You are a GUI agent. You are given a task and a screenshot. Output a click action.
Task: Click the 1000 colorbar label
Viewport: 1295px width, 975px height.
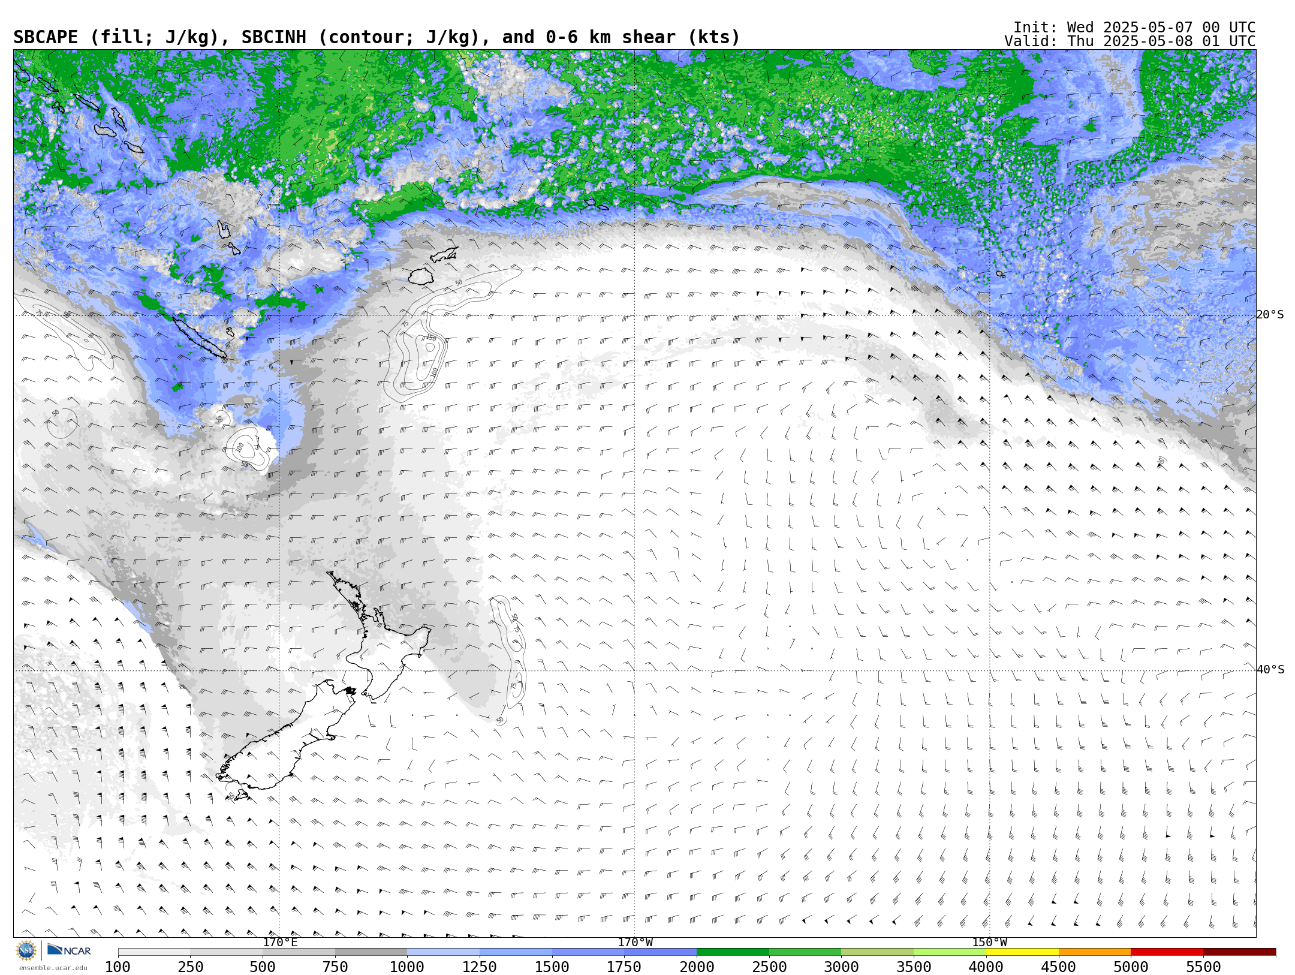pyautogui.click(x=407, y=967)
